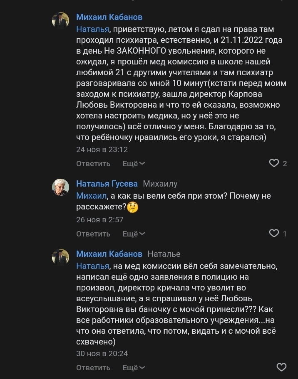Open Наталья Гусева's profile avatar
This screenshot has height=379, width=298.
[x=60, y=187]
